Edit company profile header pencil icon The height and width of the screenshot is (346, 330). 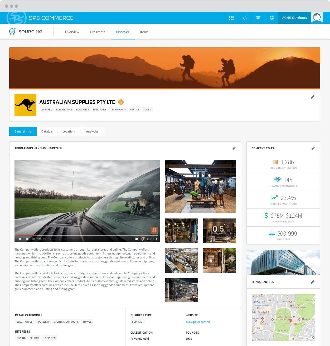pyautogui.click(x=313, y=97)
